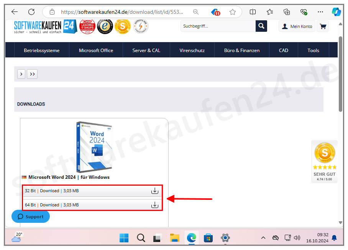Image resolution: width=348 pixels, height=250 pixels.
Task: Click the browser address bar URL
Action: (122, 12)
